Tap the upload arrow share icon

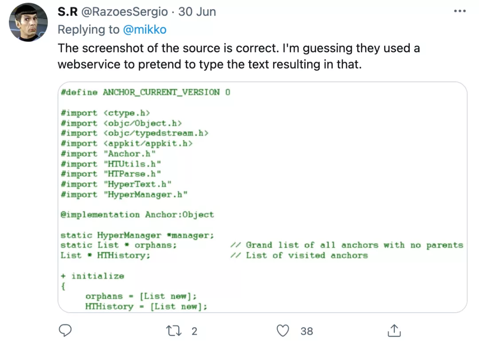click(393, 330)
